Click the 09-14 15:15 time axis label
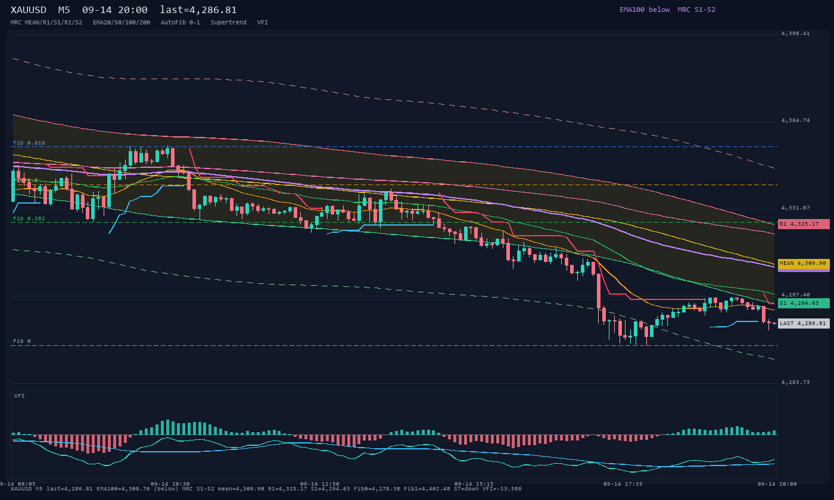Viewport: 834px width, 500px height. (474, 484)
